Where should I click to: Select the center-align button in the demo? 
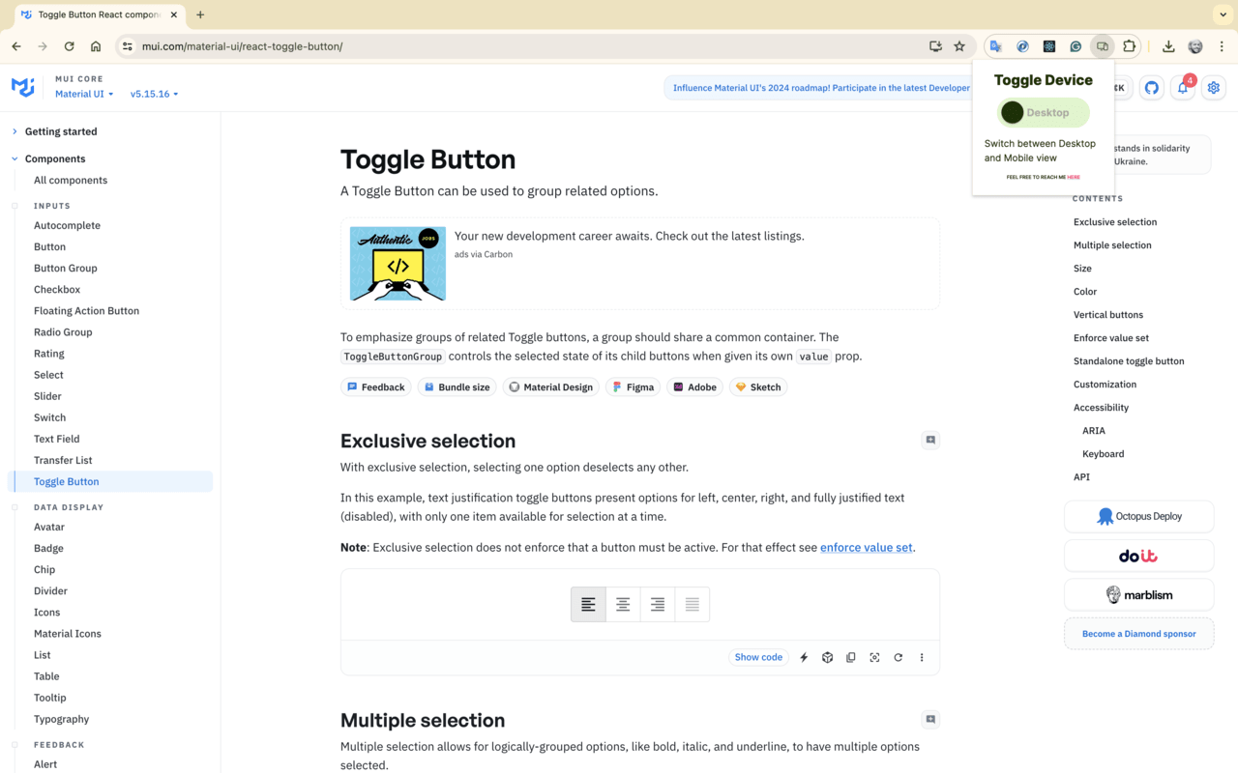[622, 603]
